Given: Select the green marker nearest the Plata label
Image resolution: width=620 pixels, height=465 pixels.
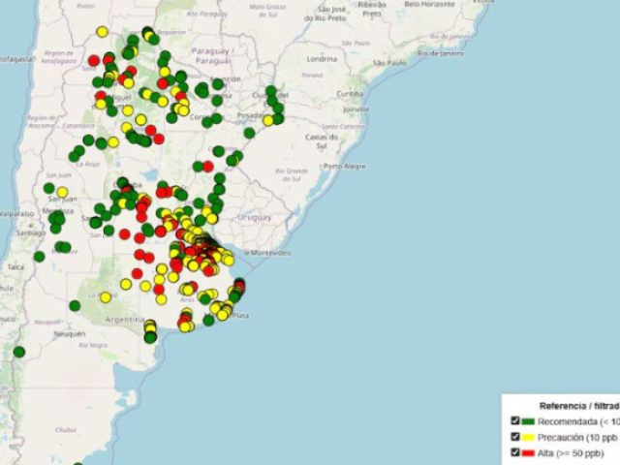Looking at the screenshot, I should click(x=208, y=320).
